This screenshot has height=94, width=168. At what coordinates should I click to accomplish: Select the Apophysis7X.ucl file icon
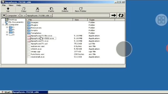click(x=29, y=44)
